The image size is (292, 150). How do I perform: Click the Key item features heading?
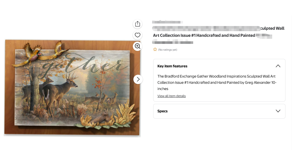pyautogui.click(x=172, y=66)
